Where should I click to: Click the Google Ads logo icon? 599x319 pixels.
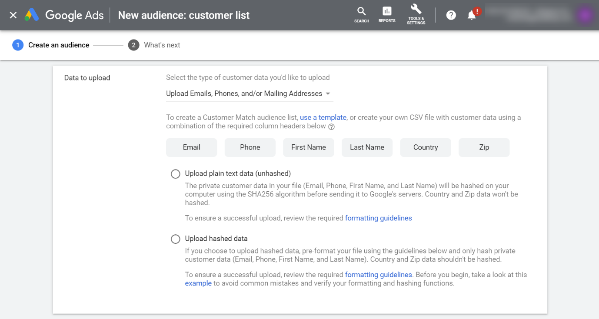32,15
